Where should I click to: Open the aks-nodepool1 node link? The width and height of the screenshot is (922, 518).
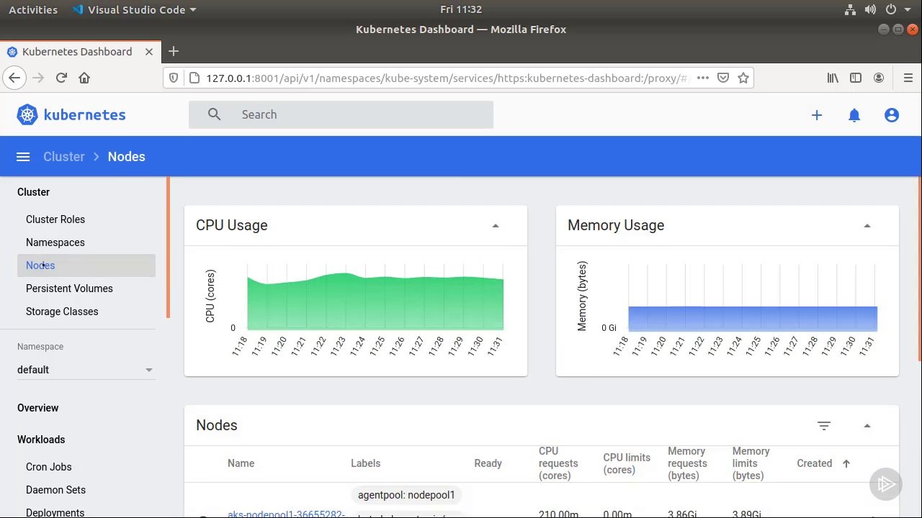pyautogui.click(x=286, y=514)
